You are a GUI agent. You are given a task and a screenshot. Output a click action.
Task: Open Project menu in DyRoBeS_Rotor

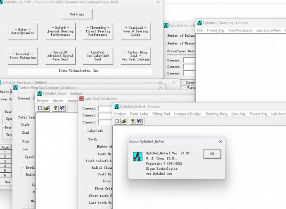(x=43, y=101)
